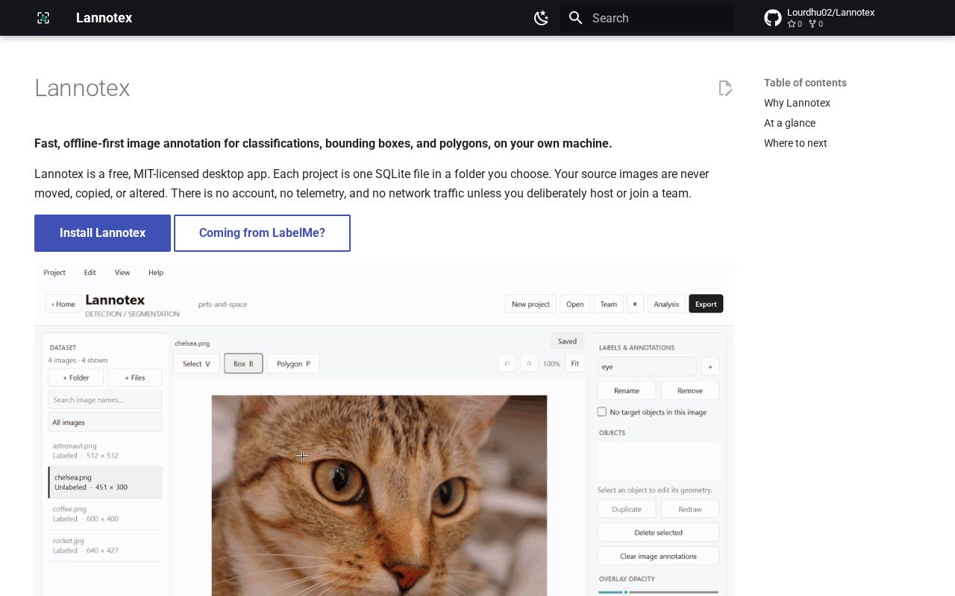Open Help menu in app screenshot
This screenshot has height=596, width=955.
point(156,273)
